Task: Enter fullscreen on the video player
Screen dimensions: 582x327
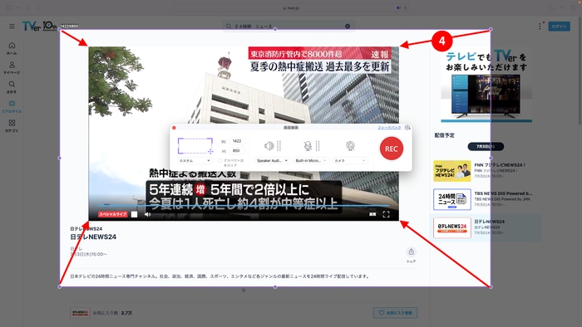Action: coord(386,214)
